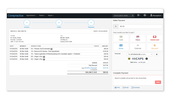Click recipient name Mr Ben Smith in TO section
170x99 pixels.
[65, 38]
